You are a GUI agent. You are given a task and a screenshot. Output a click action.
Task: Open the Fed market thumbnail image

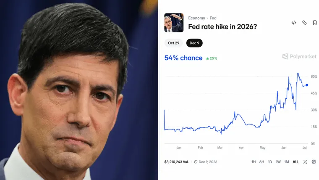click(x=174, y=23)
